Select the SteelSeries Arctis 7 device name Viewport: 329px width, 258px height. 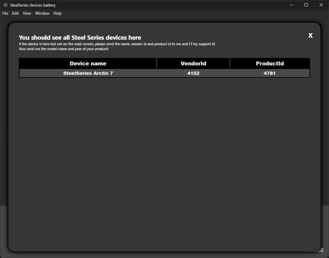[x=88, y=73]
